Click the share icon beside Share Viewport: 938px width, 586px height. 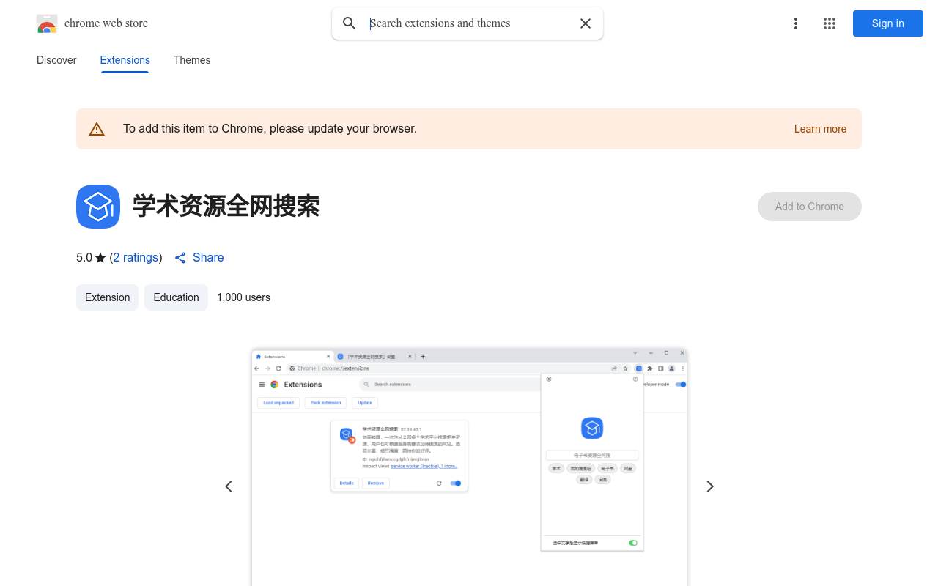tap(180, 258)
